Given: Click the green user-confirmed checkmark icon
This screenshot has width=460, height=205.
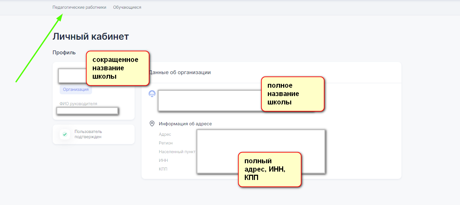Looking at the screenshot, I should click(x=65, y=134).
